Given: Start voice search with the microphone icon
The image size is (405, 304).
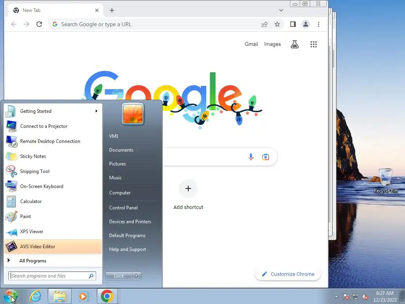Looking at the screenshot, I should (x=251, y=157).
